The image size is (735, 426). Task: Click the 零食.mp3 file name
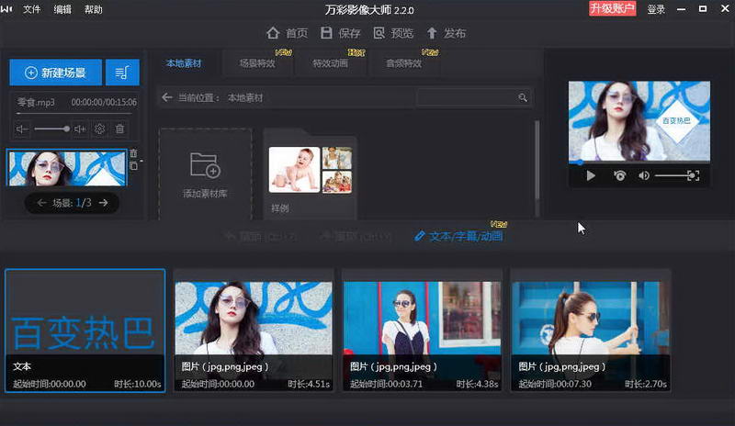point(36,102)
